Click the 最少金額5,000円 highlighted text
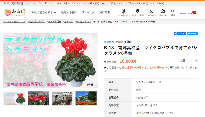Viewport: 205px width, 117px height. 131,68
